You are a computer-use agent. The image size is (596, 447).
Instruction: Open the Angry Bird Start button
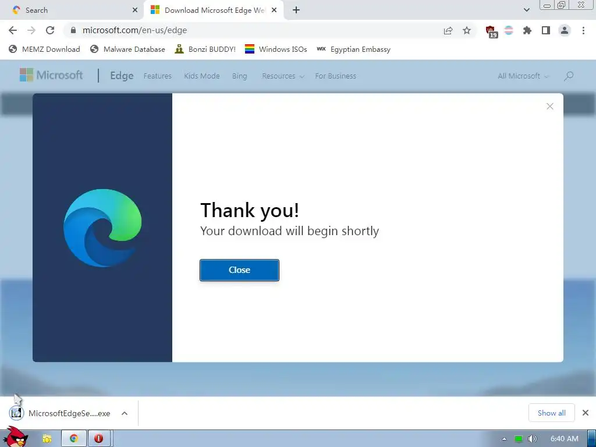click(x=15, y=437)
